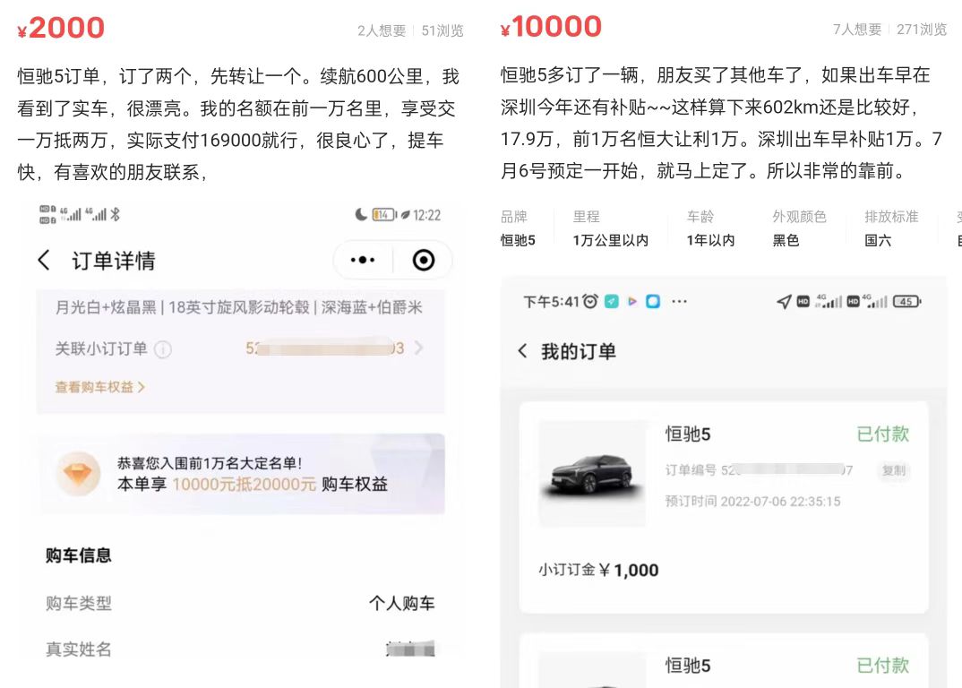Open the black 恒驰5 car thumbnail
962x688 pixels.
pos(592,473)
